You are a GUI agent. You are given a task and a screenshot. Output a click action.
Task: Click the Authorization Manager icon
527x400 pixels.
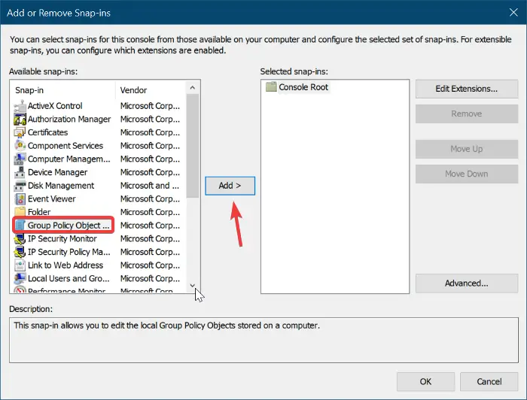coord(20,119)
